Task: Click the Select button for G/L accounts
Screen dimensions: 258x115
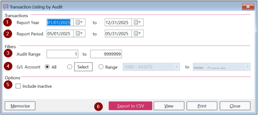Action: click(83, 67)
